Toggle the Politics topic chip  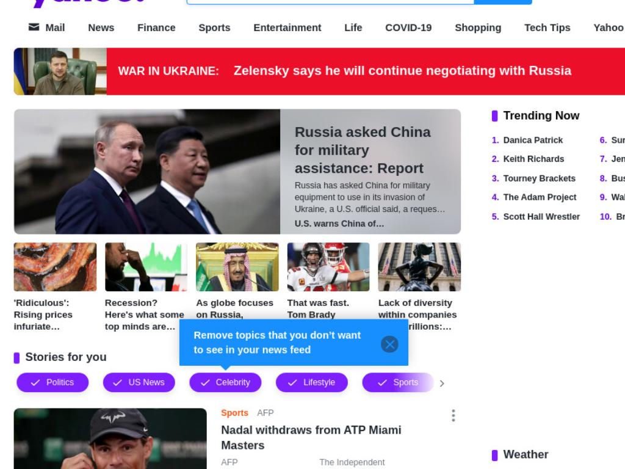[52, 382]
